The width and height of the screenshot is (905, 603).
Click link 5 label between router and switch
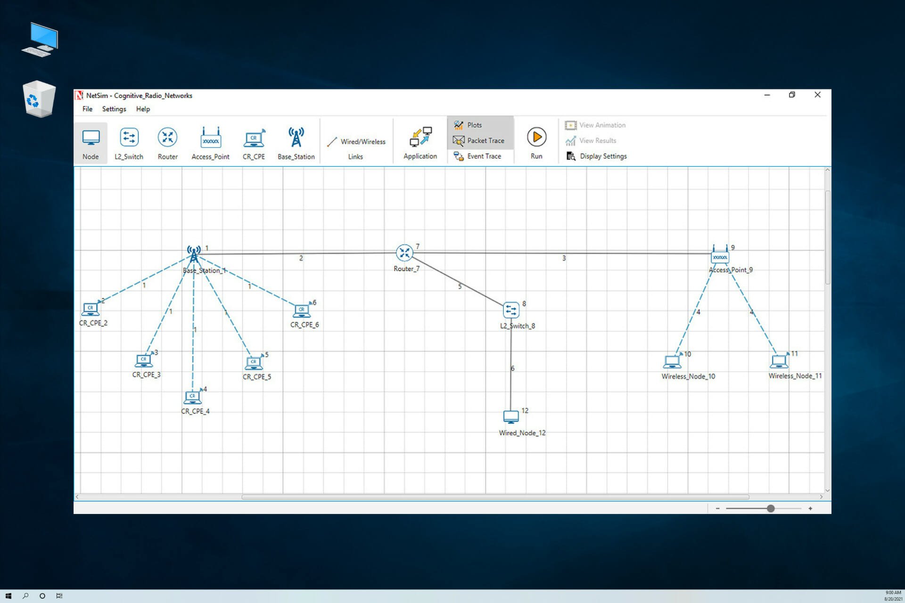coord(460,286)
